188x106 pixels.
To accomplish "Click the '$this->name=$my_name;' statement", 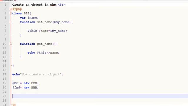I will pos(47,31).
